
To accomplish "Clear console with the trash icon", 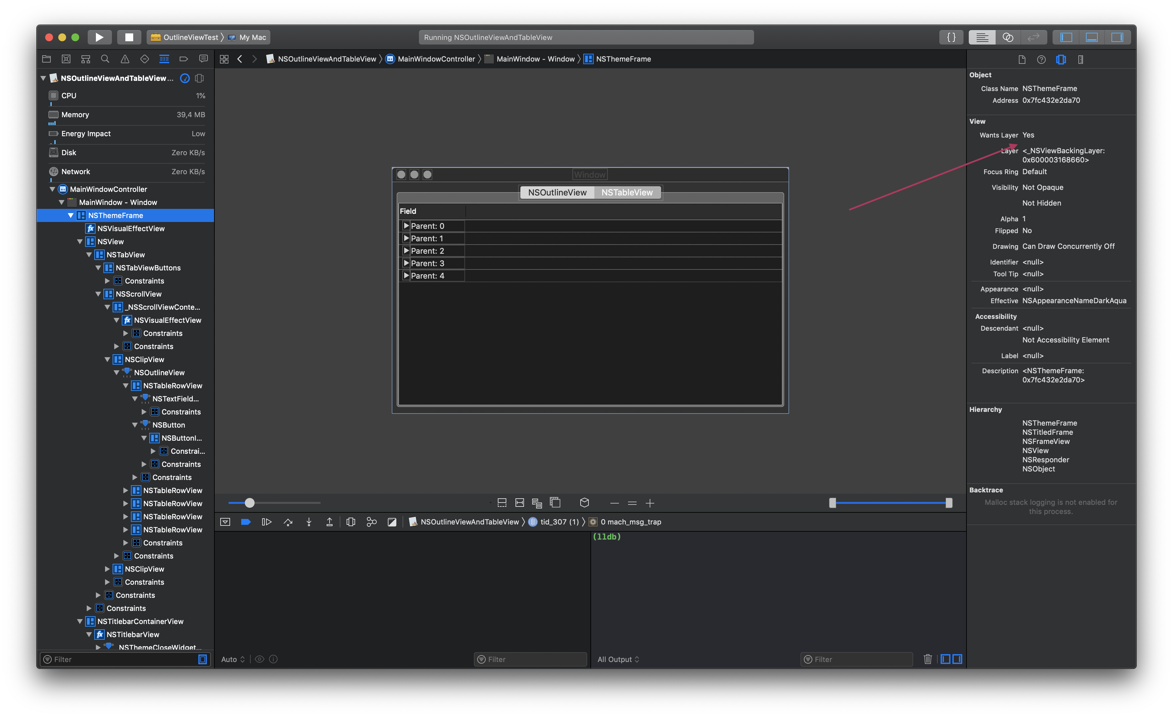I will coord(927,659).
